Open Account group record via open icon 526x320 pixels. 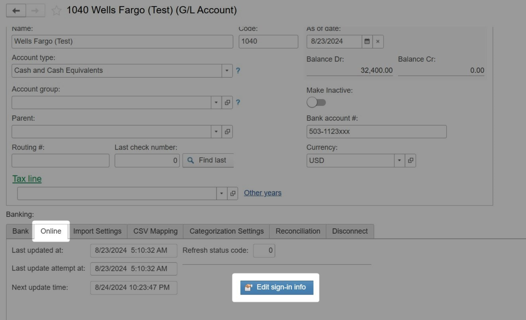click(227, 103)
